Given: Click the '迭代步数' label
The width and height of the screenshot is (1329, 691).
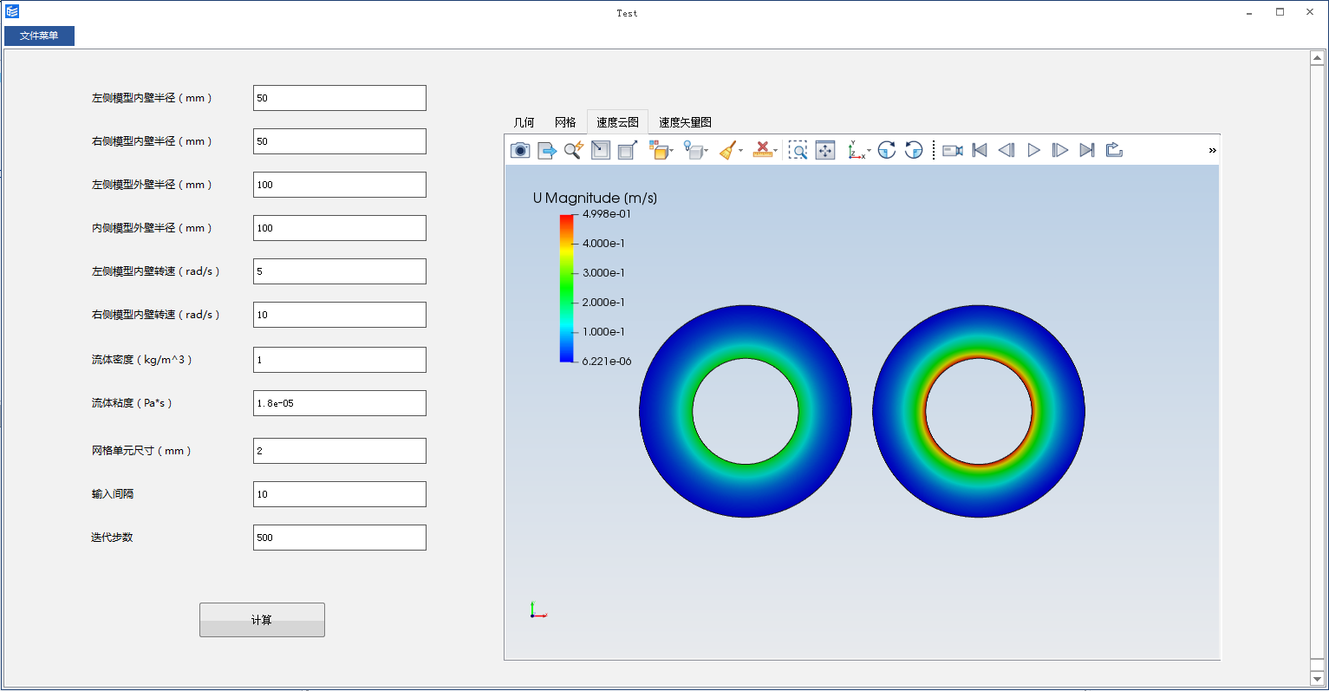Looking at the screenshot, I should tap(112, 538).
